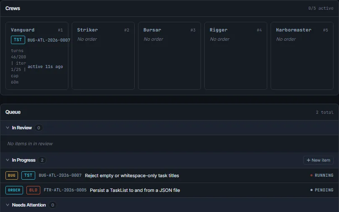Click the turns 46/200 stats on Vanguard
The image size is (339, 212).
tap(18, 66)
